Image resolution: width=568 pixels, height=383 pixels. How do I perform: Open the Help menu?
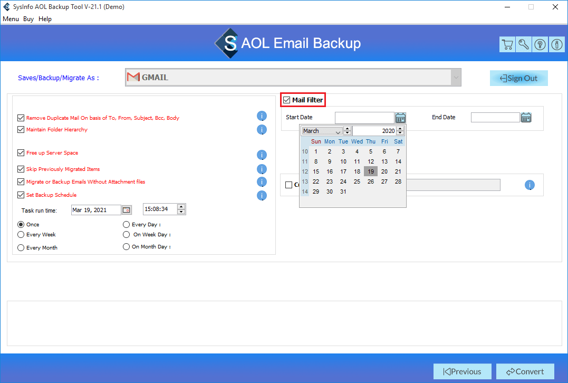tap(45, 19)
